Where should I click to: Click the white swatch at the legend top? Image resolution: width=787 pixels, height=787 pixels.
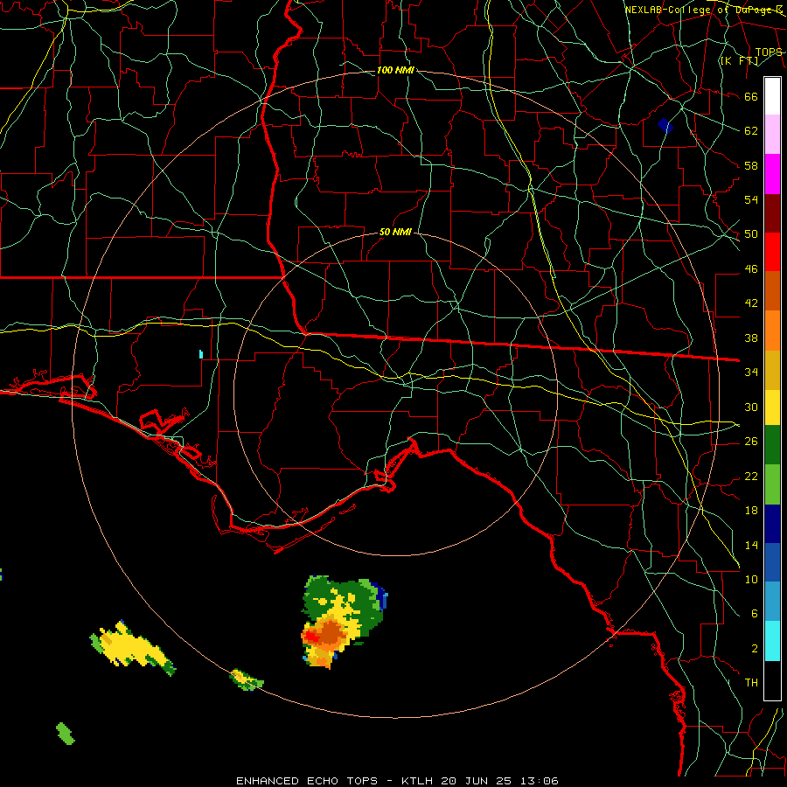pyautogui.click(x=772, y=96)
